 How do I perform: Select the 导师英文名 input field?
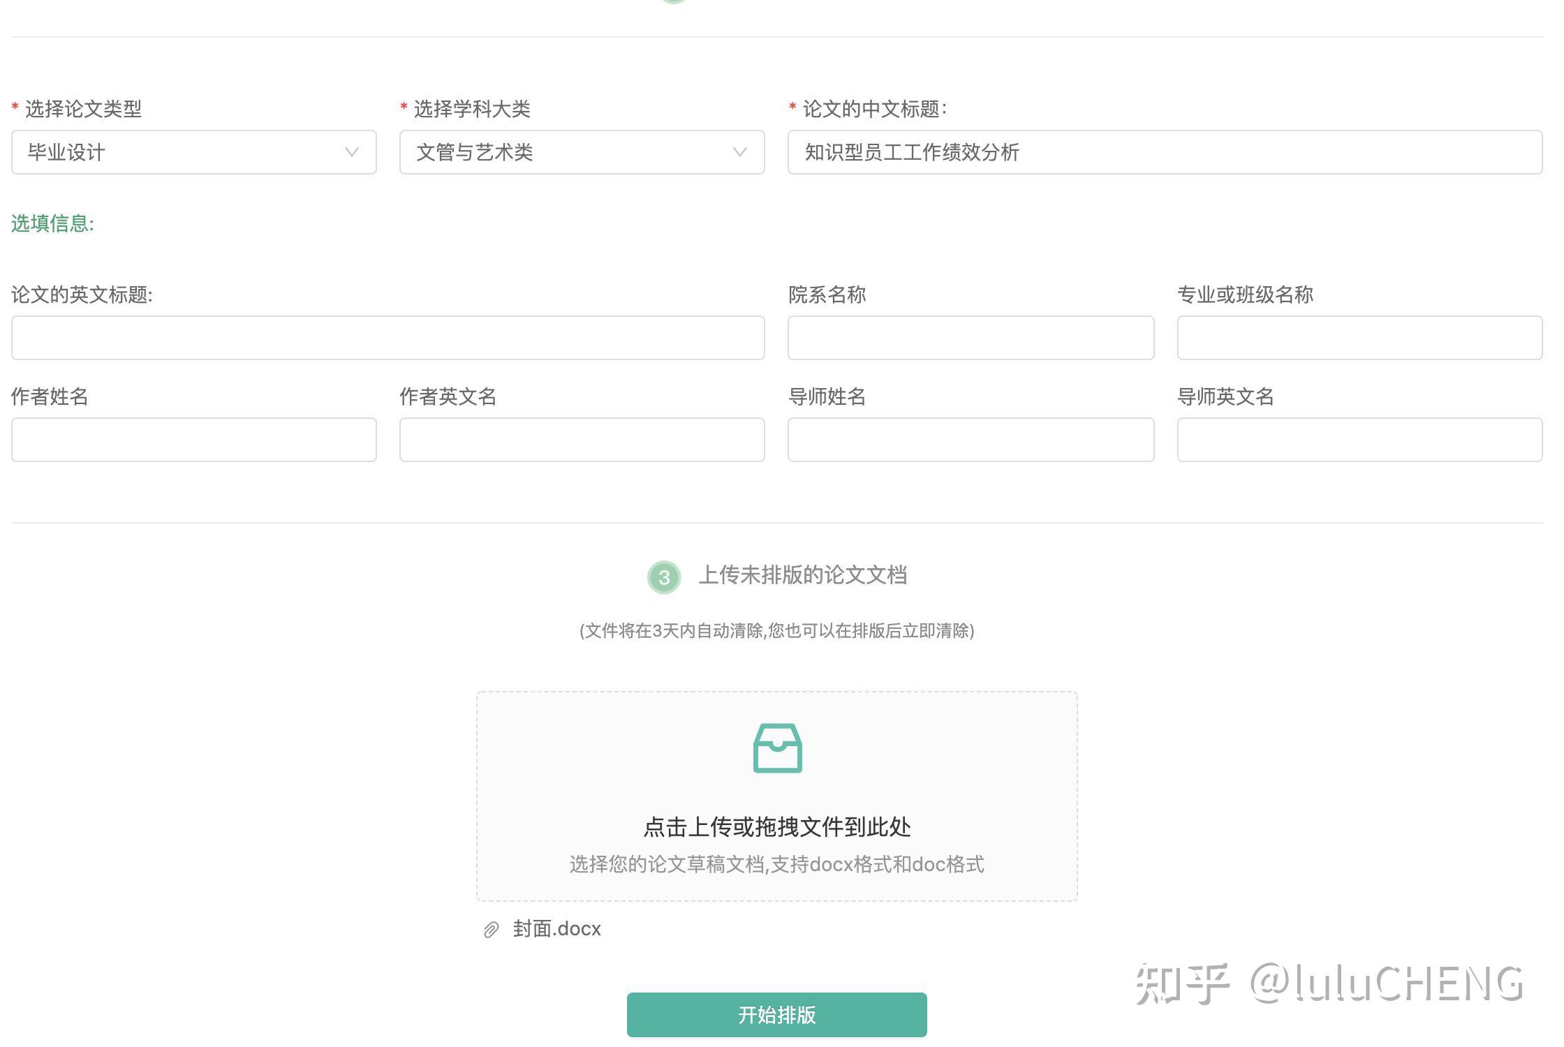(x=1359, y=440)
